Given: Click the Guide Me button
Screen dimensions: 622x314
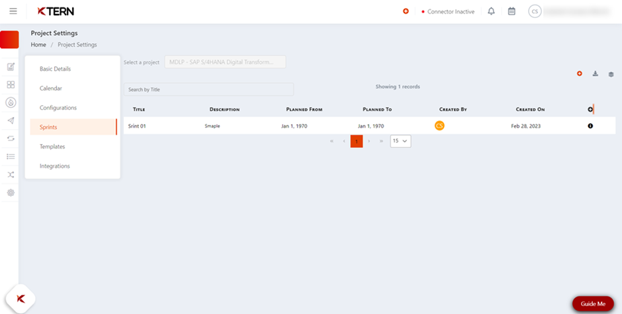Looking at the screenshot, I should (593, 303).
